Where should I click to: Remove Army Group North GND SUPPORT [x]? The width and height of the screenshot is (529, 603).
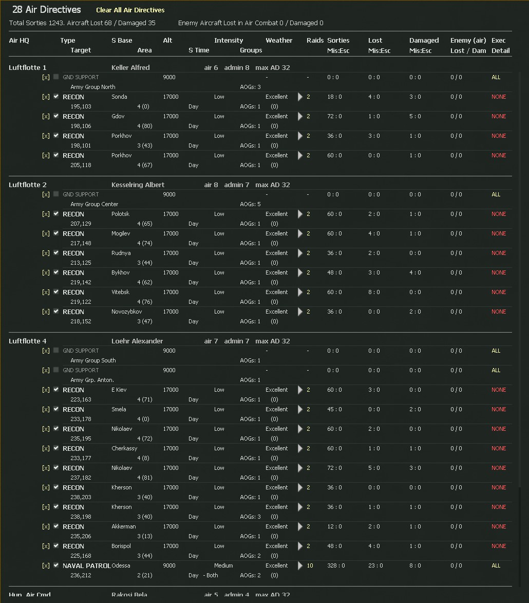(46, 77)
